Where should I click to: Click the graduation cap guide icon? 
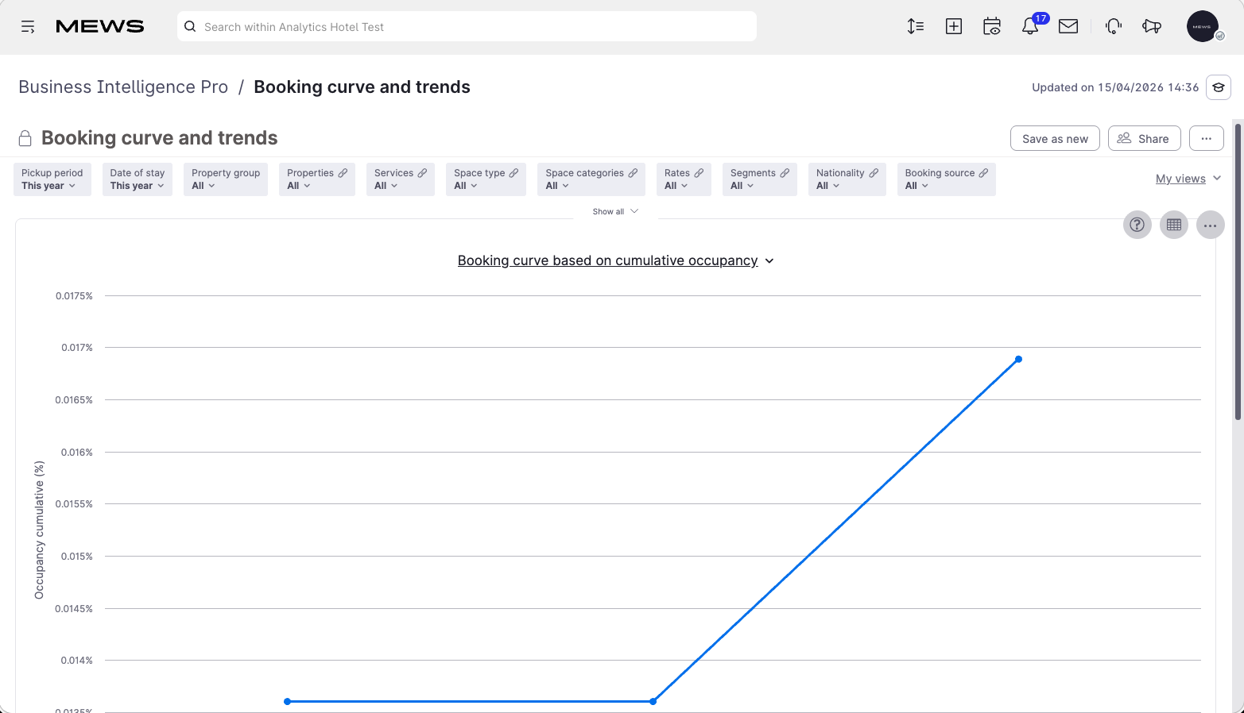[1219, 87]
